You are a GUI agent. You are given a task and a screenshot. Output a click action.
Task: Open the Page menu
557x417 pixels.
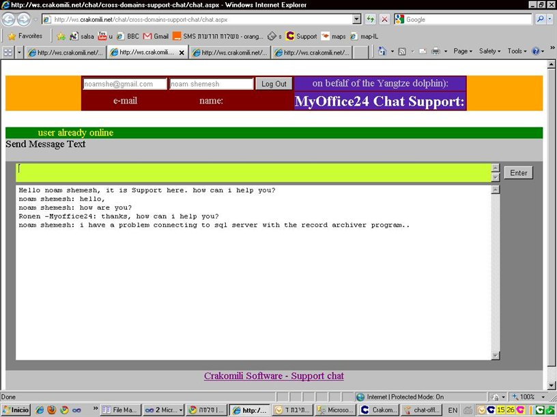[463, 51]
